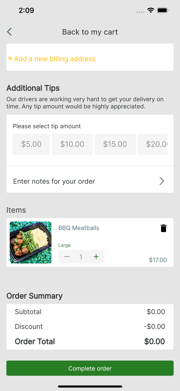Screen dimensions: 180x391
Task: Tap the chevron next to order notes
Action: pos(162,181)
